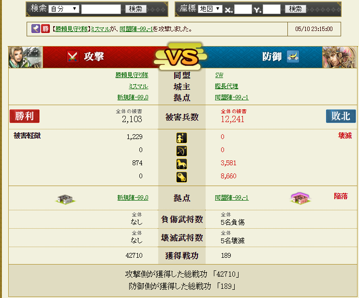Click the search keyword text field
This screenshot has width=359, height=298.
click(x=101, y=9)
